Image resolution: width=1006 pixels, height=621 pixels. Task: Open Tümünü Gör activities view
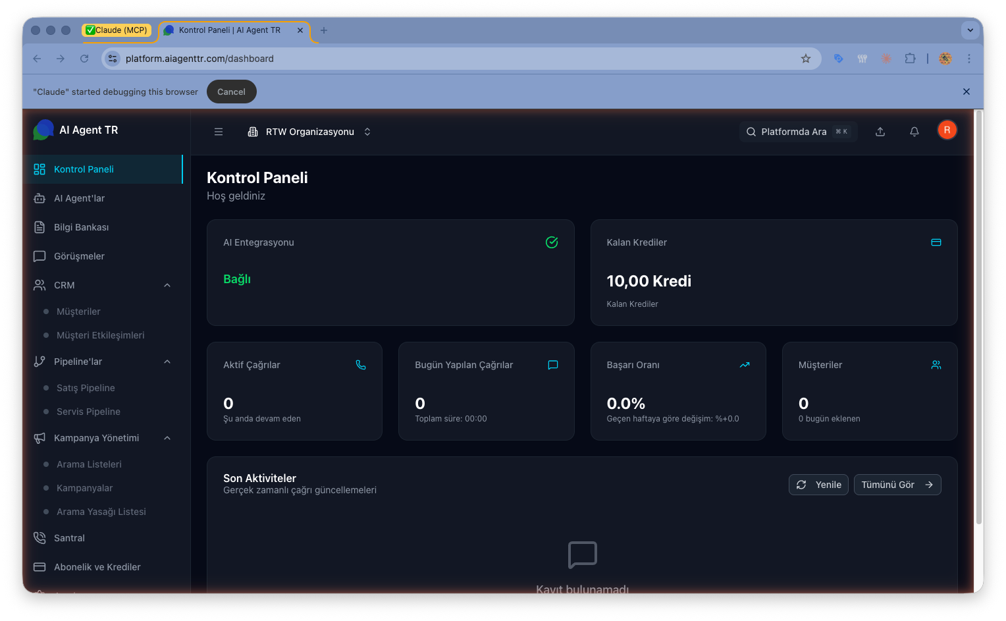(897, 484)
